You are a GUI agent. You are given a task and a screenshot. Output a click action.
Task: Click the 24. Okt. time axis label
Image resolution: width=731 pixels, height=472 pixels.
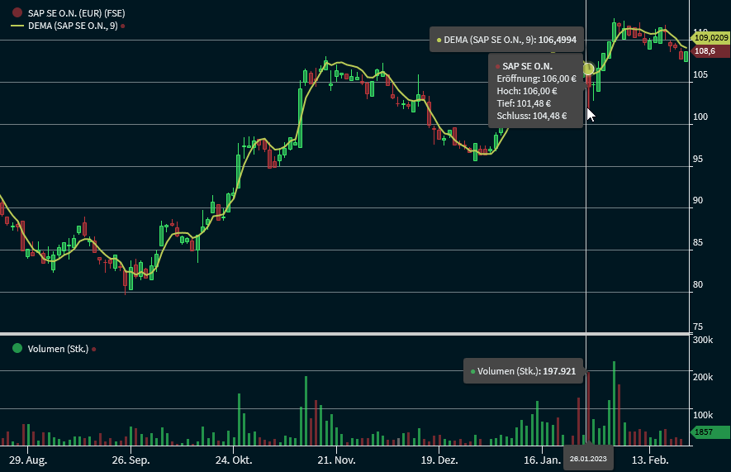tap(234, 459)
